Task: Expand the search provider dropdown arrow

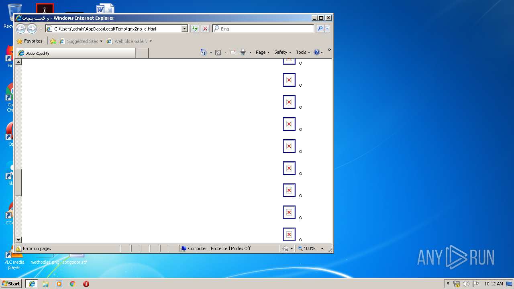Action: (327, 28)
